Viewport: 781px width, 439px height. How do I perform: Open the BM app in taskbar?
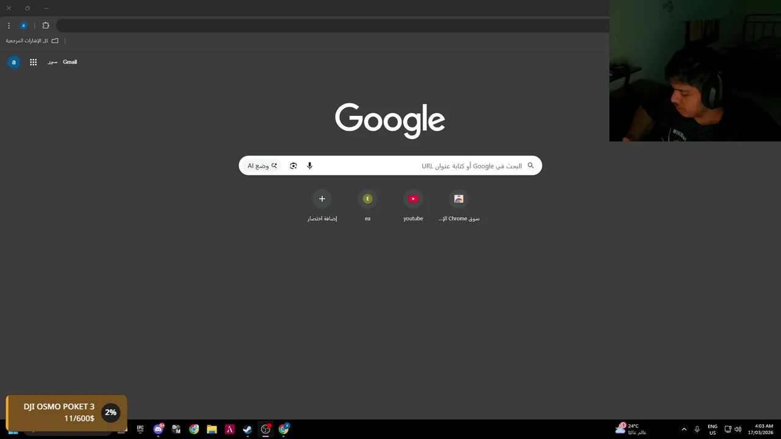(176, 429)
